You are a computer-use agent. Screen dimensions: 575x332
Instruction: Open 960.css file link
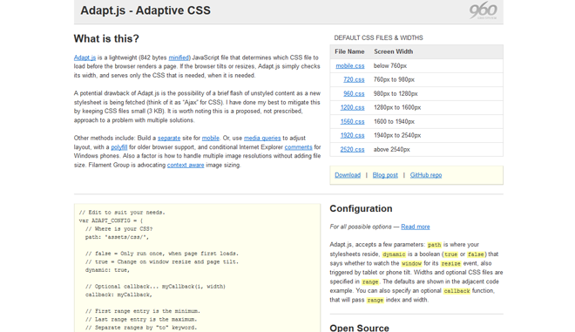pos(354,93)
